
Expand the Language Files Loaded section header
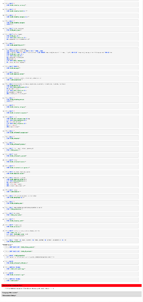(71, 292)
